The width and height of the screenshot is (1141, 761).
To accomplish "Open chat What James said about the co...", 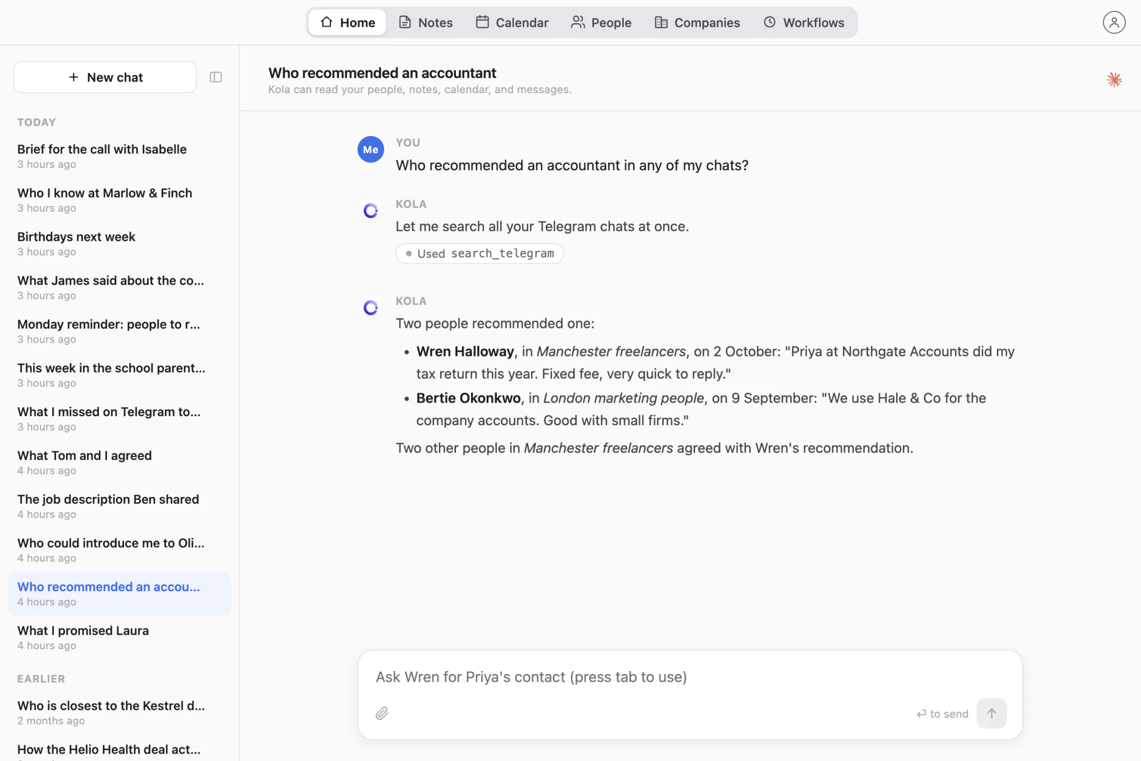I will pyautogui.click(x=119, y=288).
